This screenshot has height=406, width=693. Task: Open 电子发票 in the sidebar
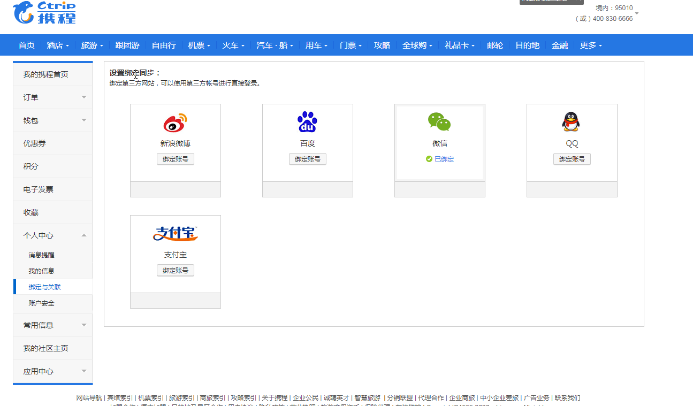click(x=53, y=189)
